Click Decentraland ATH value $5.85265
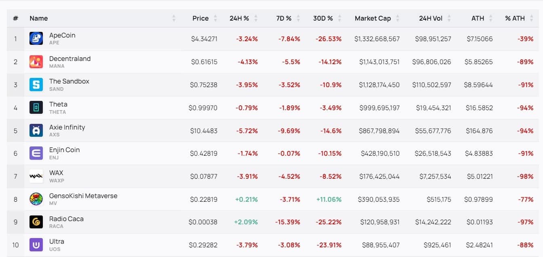Image resolution: width=543 pixels, height=257 pixels. pos(478,62)
